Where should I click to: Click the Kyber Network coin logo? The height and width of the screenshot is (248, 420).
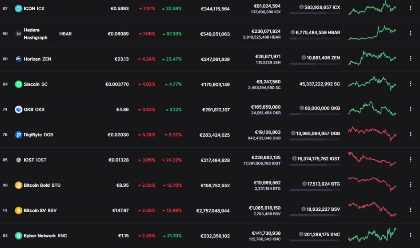click(19, 236)
